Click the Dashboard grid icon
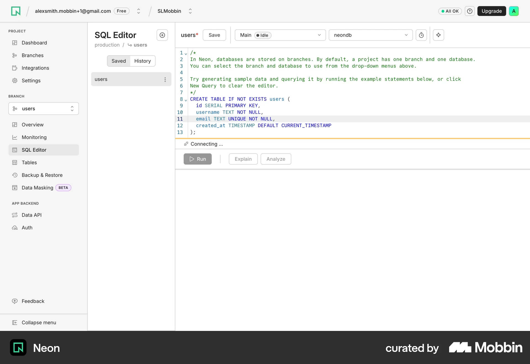Screen dimensions: 530x364 (15, 43)
